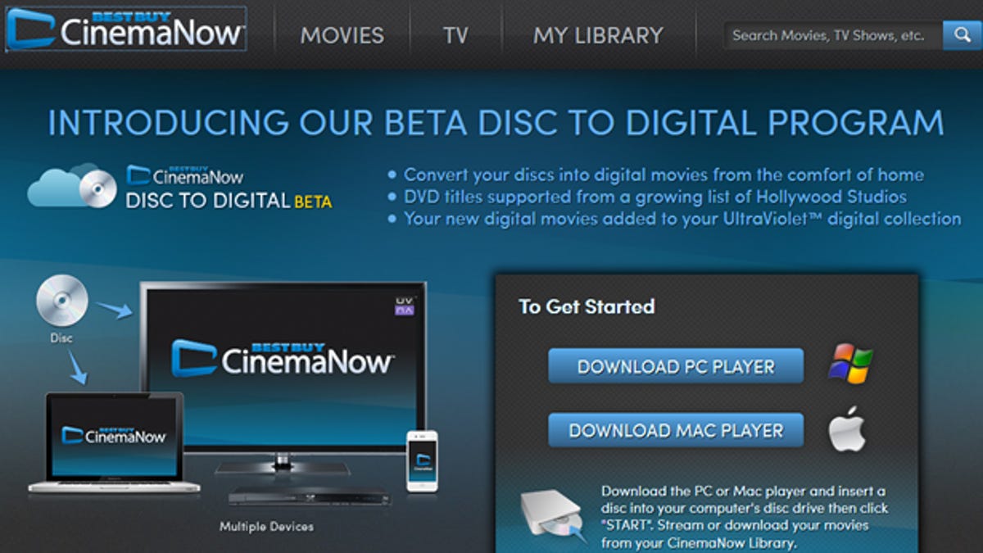
Task: Go to MY LIBRARY
Action: pyautogui.click(x=598, y=35)
